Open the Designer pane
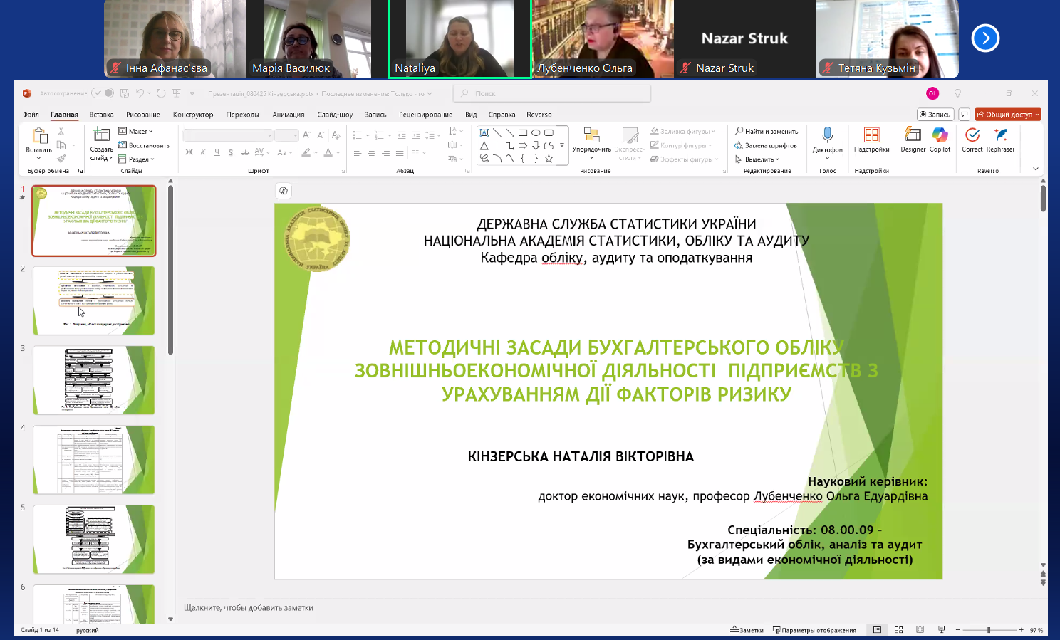 [x=913, y=139]
